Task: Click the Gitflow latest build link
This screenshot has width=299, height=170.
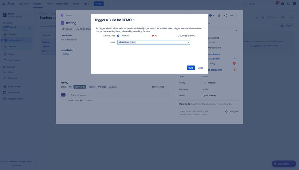Action: point(66,54)
